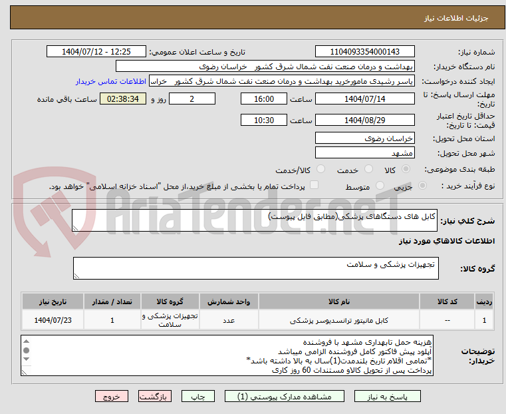Click cell کابل مانیتور ترانسدیوسر پزشکی
This screenshot has width=506, height=414.
click(339, 320)
